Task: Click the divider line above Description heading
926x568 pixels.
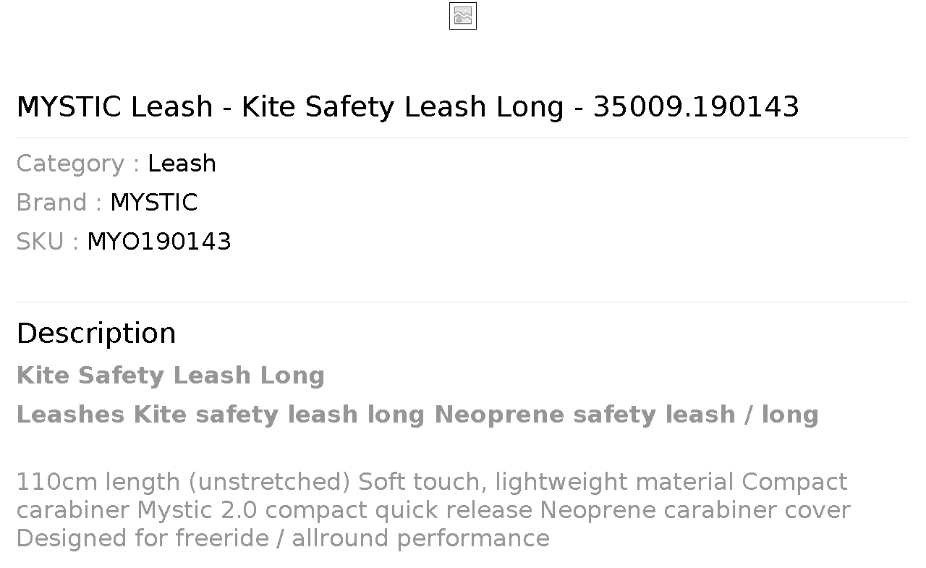Action: pos(463,302)
